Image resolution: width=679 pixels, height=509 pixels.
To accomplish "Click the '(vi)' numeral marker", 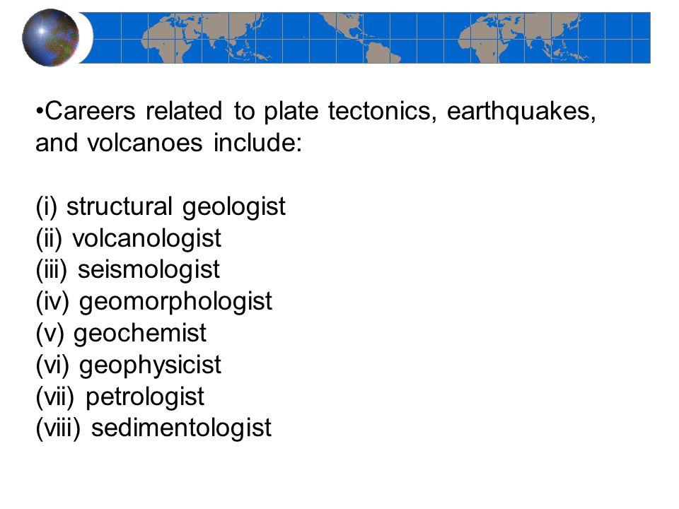I will pos(52,365).
